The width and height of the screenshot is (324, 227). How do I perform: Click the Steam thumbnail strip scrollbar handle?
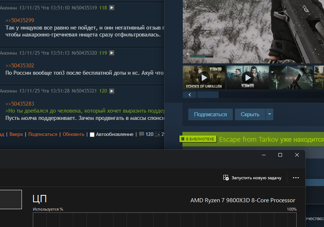click(x=208, y=95)
